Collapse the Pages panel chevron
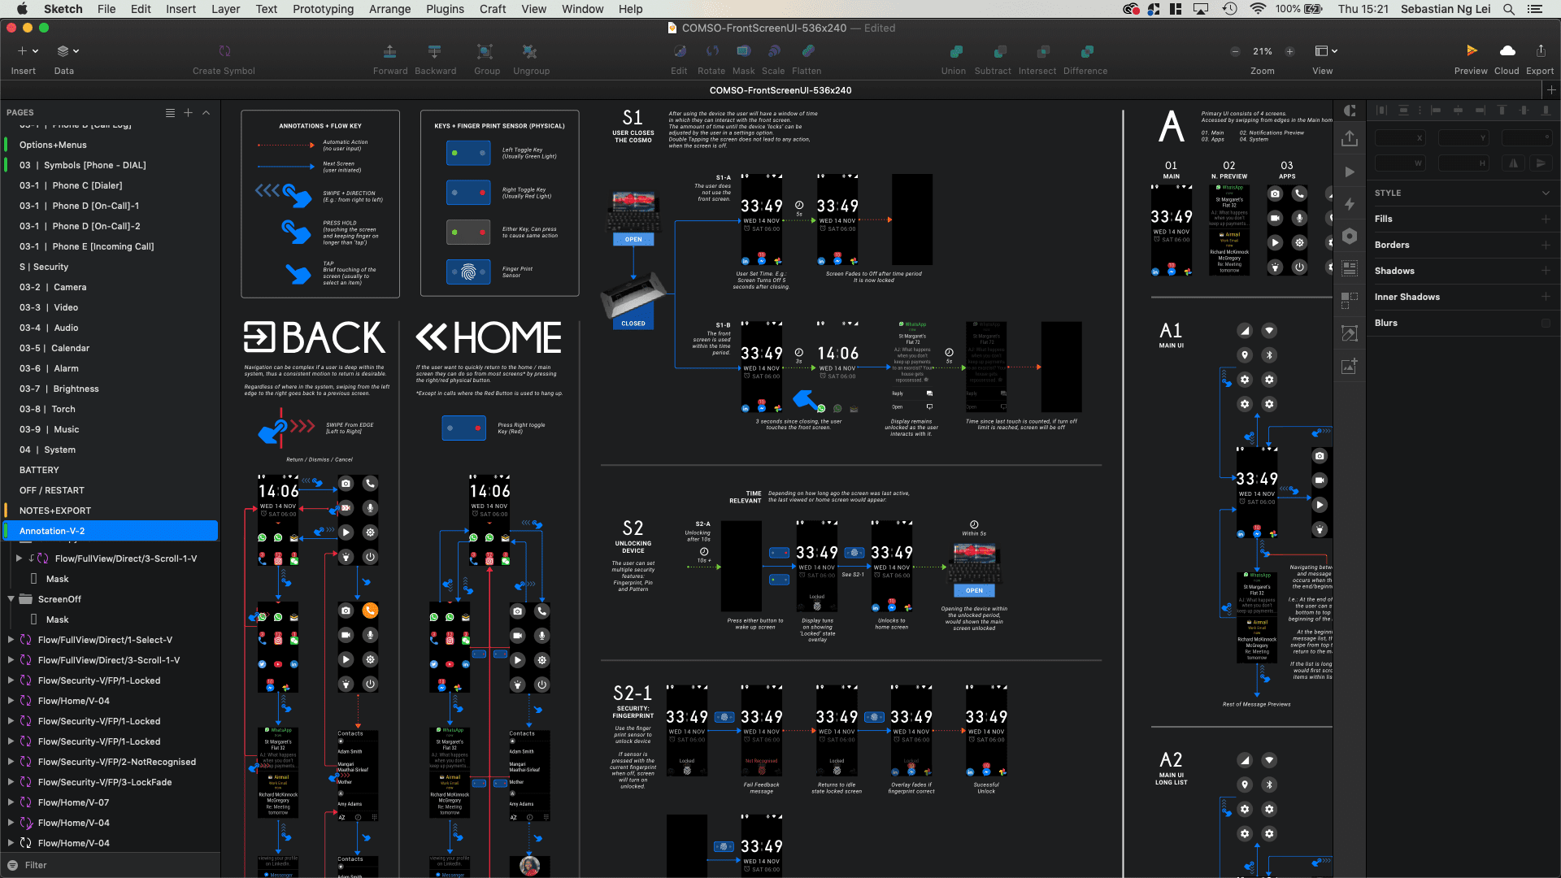 tap(207, 112)
